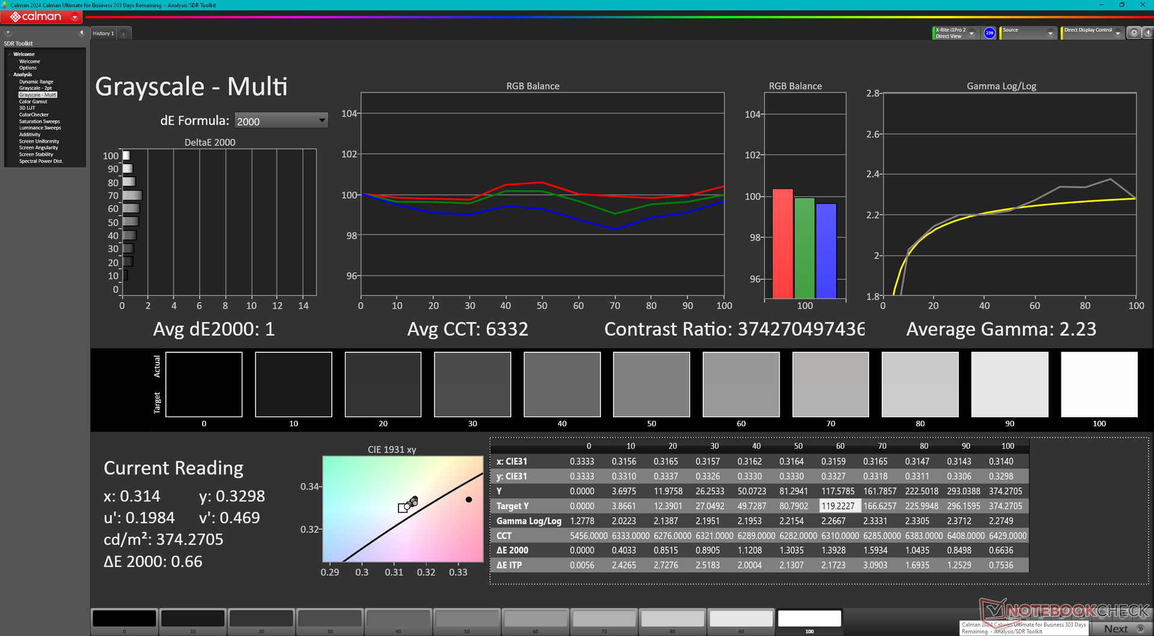Image resolution: width=1154 pixels, height=636 pixels.
Task: Select the 0 level Actual/Target swatch
Action: 204,384
